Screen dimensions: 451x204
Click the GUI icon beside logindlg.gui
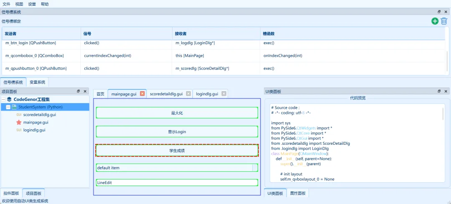[x=19, y=130]
